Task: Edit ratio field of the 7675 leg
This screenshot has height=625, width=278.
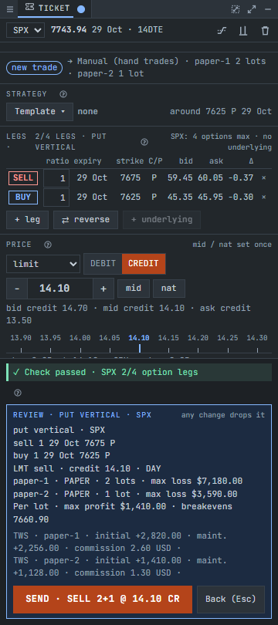Action: point(56,177)
